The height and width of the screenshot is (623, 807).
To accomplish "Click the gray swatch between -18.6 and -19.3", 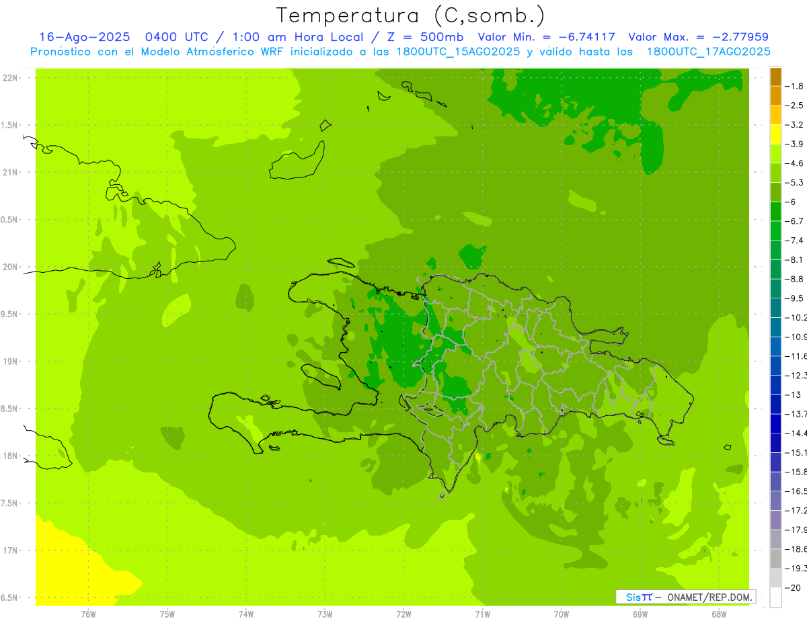I will [775, 558].
